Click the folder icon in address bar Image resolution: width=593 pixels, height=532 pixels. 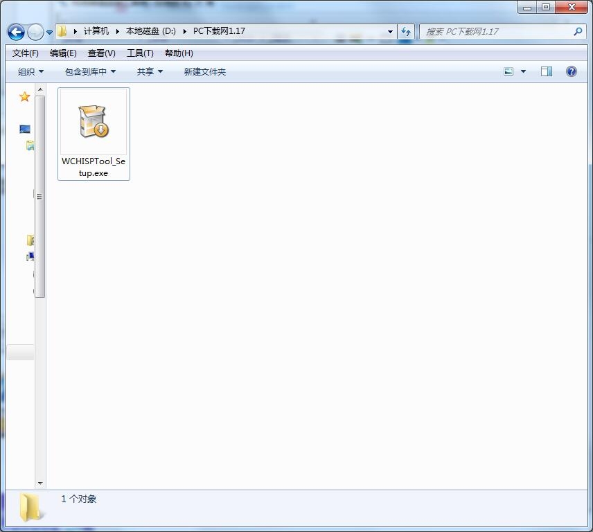(x=62, y=31)
